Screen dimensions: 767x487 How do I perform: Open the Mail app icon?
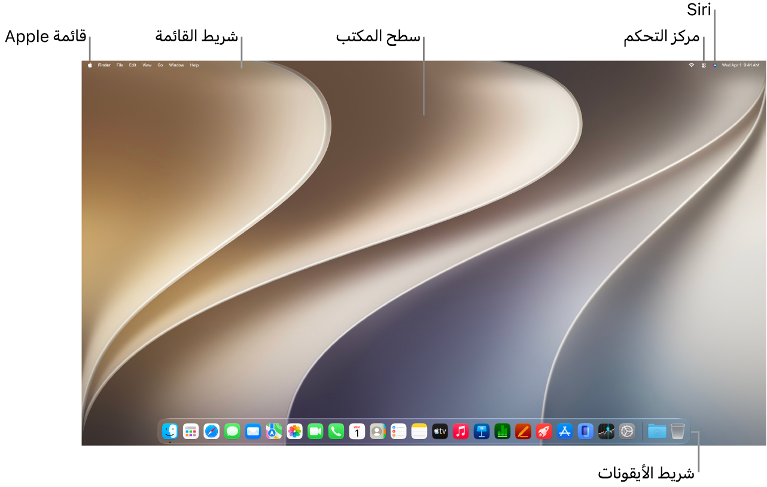[x=253, y=431]
